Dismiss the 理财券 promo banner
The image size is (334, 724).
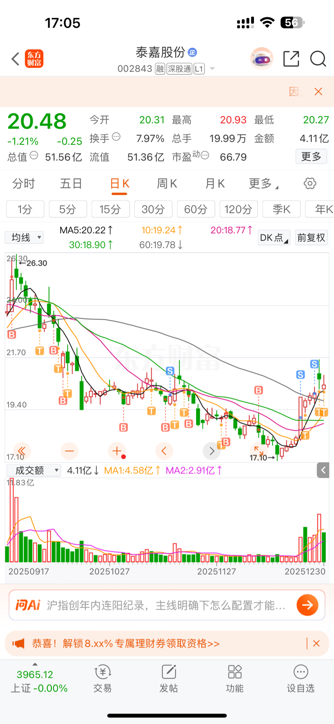click(317, 644)
